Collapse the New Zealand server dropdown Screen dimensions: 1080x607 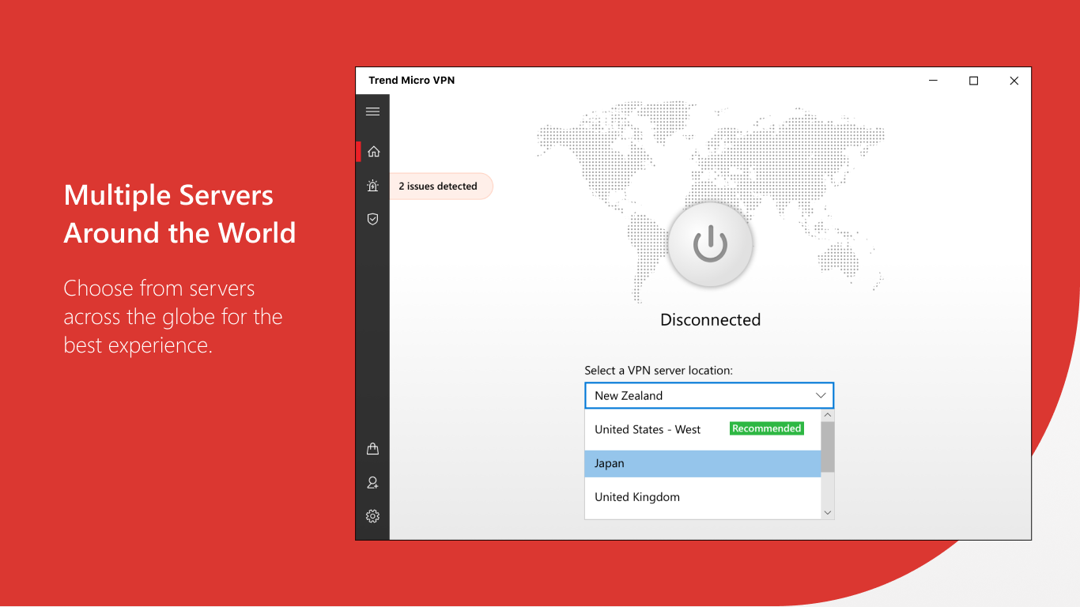[821, 395]
